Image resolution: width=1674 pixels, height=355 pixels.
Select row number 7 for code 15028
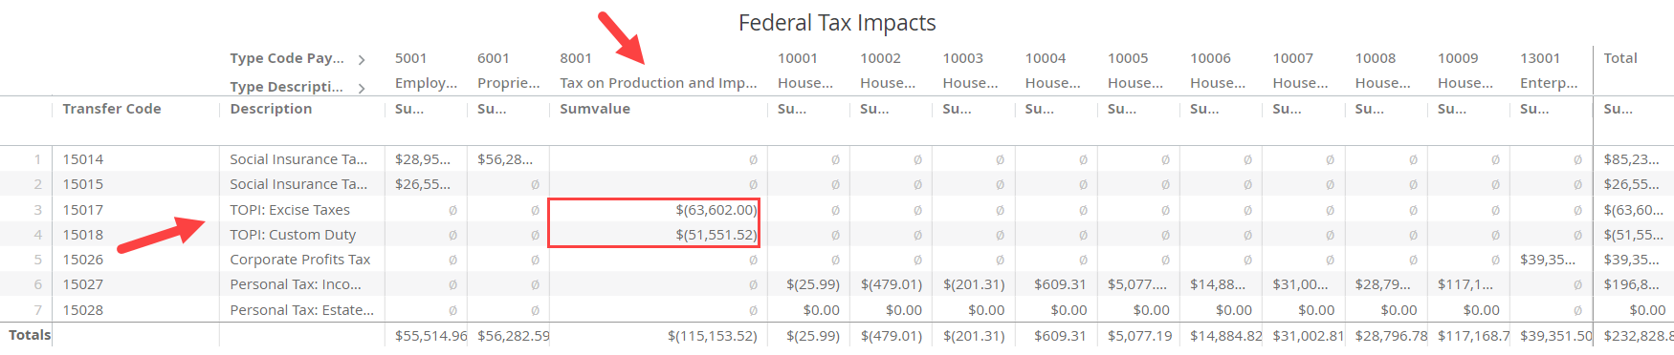(37, 310)
